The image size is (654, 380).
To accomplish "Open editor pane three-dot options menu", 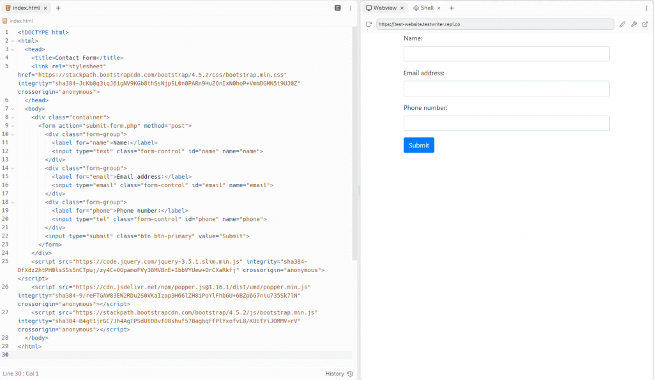I will coord(351,8).
